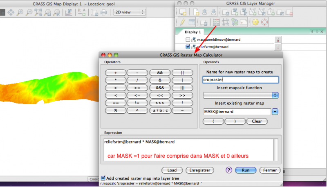
Task: Open the help lifebuoy icon
Action: [264, 22]
